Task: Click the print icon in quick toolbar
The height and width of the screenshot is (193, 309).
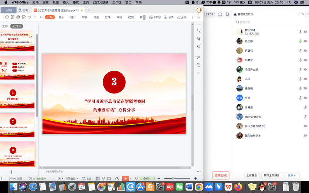Action: click(x=18, y=17)
